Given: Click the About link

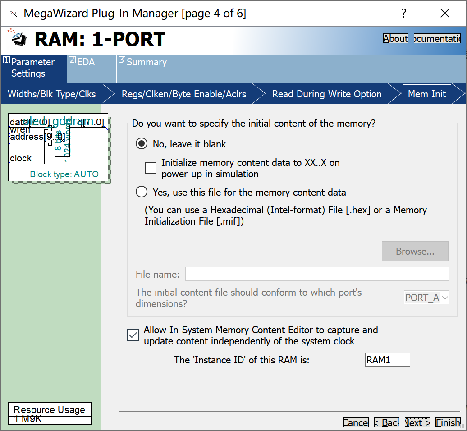Looking at the screenshot, I should (395, 38).
